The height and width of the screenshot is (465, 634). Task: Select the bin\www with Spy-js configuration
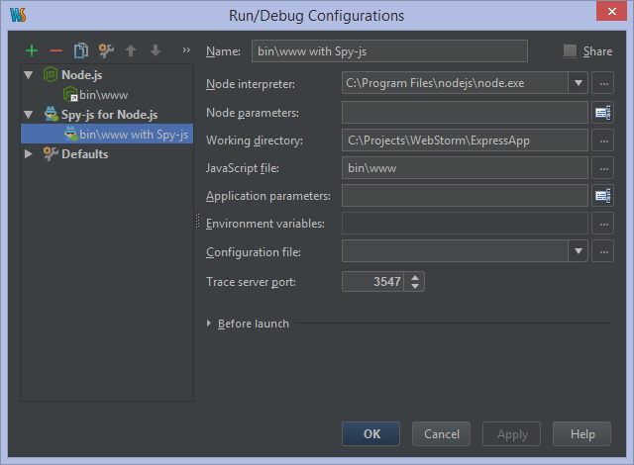(107, 134)
